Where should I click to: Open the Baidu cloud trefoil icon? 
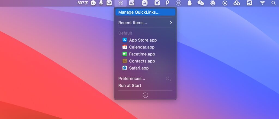(x=237, y=3)
